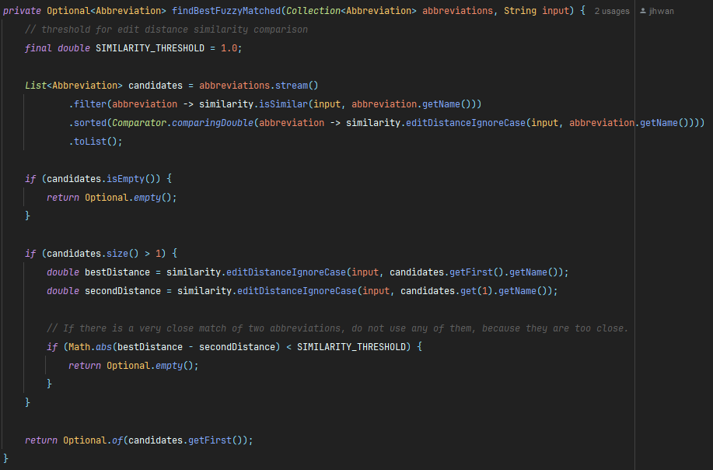Click the 'size()' call
This screenshot has width=713, height=470.
tap(123, 253)
